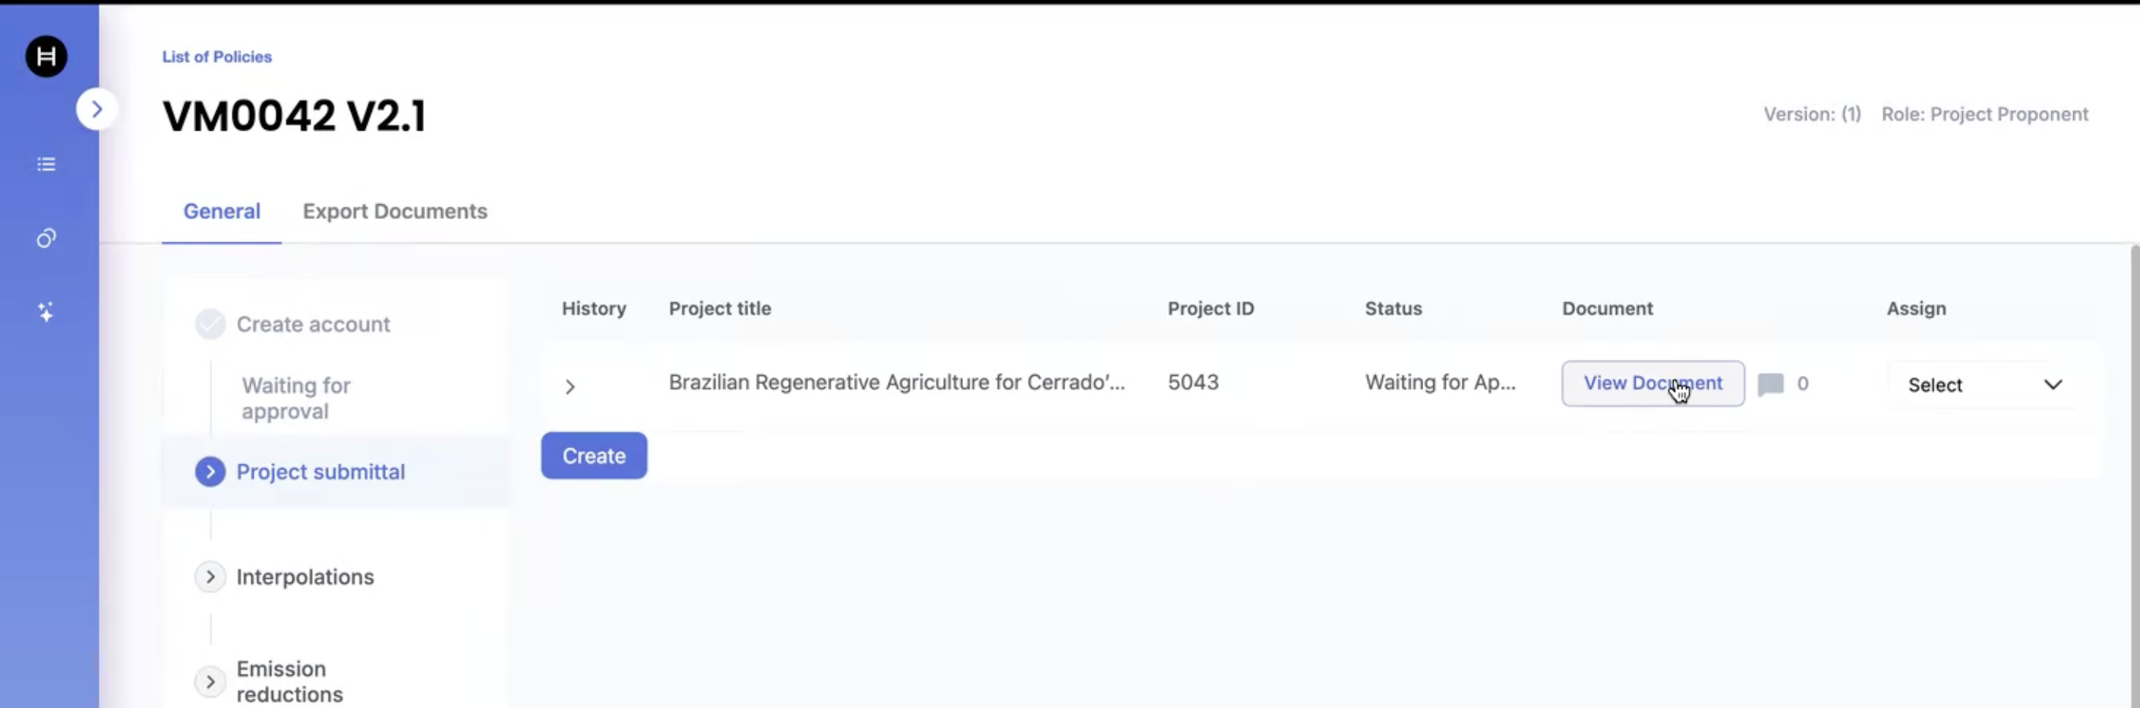This screenshot has height=708, width=2140.
Task: Go back to List of Policies
Action: coord(217,56)
